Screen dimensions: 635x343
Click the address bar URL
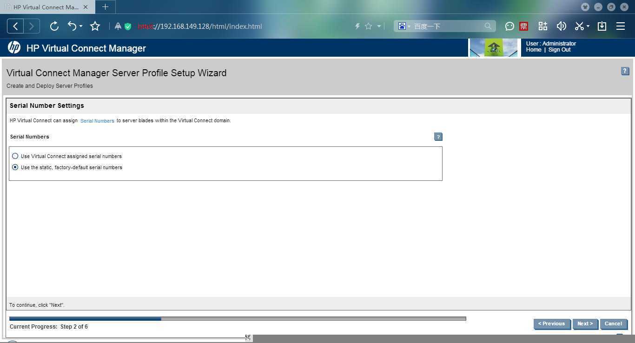coord(200,26)
